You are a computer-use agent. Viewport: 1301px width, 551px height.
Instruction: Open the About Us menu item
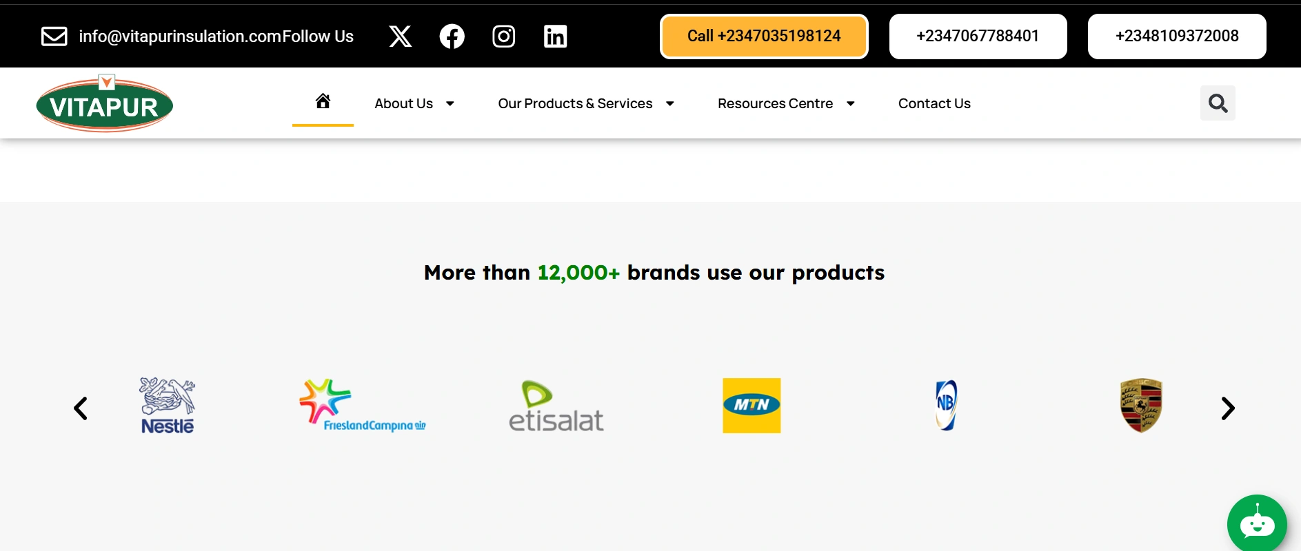click(x=403, y=103)
